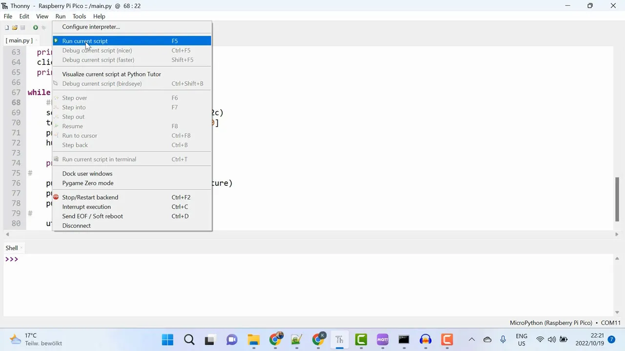Screen dimensions: 625x351
Task: Open the Windows Start menu
Action: pyautogui.click(x=167, y=340)
